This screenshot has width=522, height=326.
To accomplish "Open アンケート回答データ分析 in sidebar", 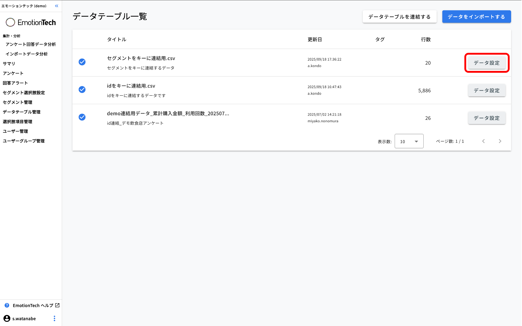I will click(31, 44).
